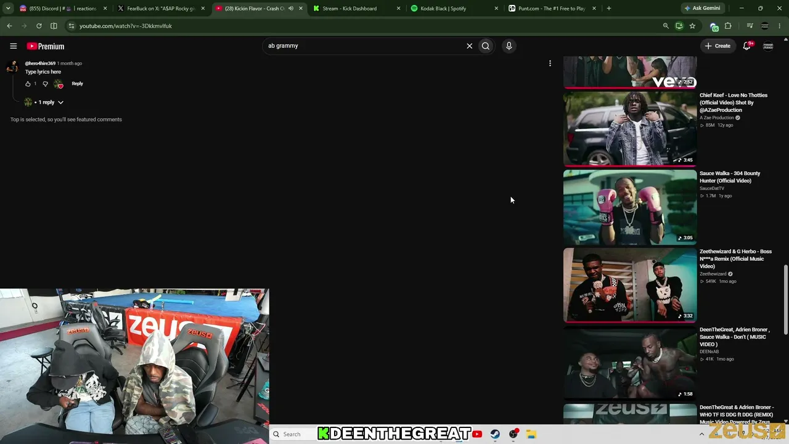Switch to the Punt.com tab

pyautogui.click(x=552, y=9)
